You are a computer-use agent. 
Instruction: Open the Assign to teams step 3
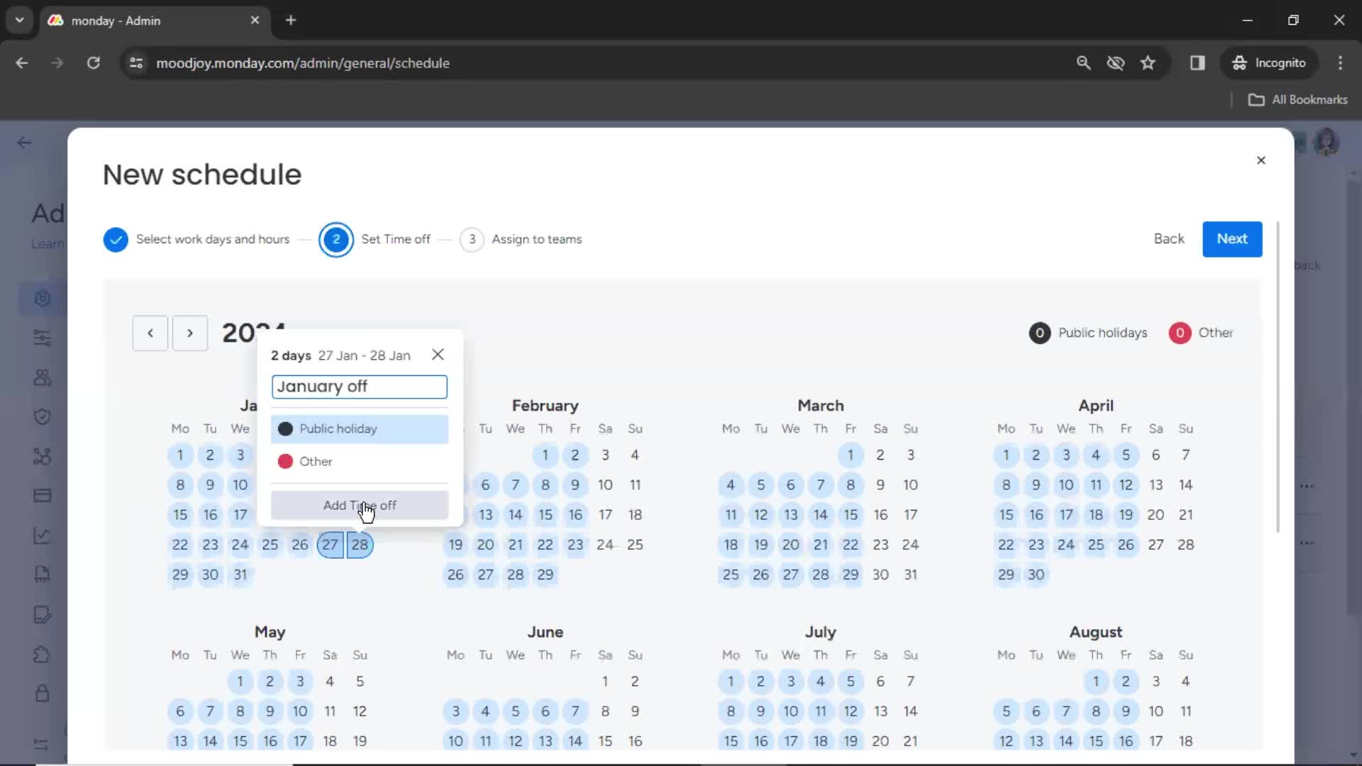pos(472,238)
